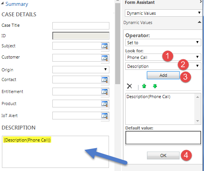Click the 'IoT Alert' field label
The width and height of the screenshot is (204, 171).
9,116
